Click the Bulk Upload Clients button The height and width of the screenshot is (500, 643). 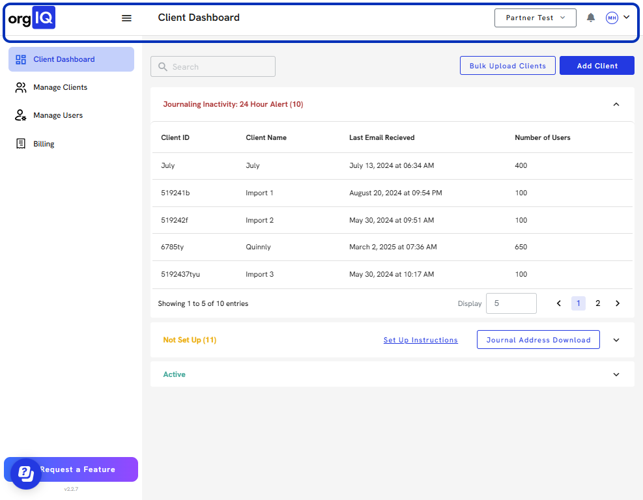507,66
